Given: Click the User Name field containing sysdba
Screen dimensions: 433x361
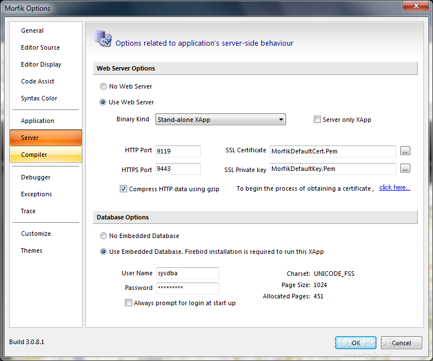Looking at the screenshot, I should pyautogui.click(x=188, y=273).
